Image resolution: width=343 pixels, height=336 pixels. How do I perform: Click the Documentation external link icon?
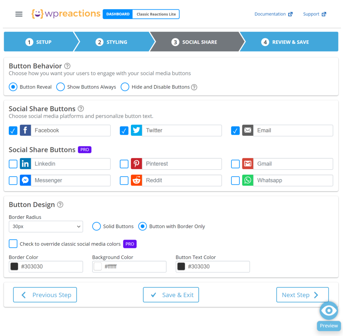click(290, 14)
